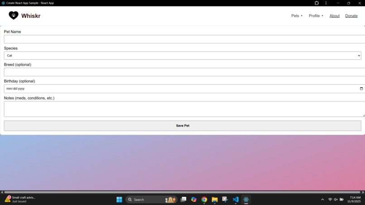Click the horizontal scrollbar left arrow
Screen dimensions: 365x205
pyautogui.click(x=2, y=192)
